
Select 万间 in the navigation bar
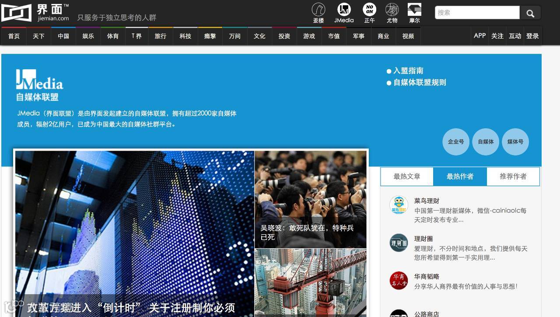coord(235,36)
